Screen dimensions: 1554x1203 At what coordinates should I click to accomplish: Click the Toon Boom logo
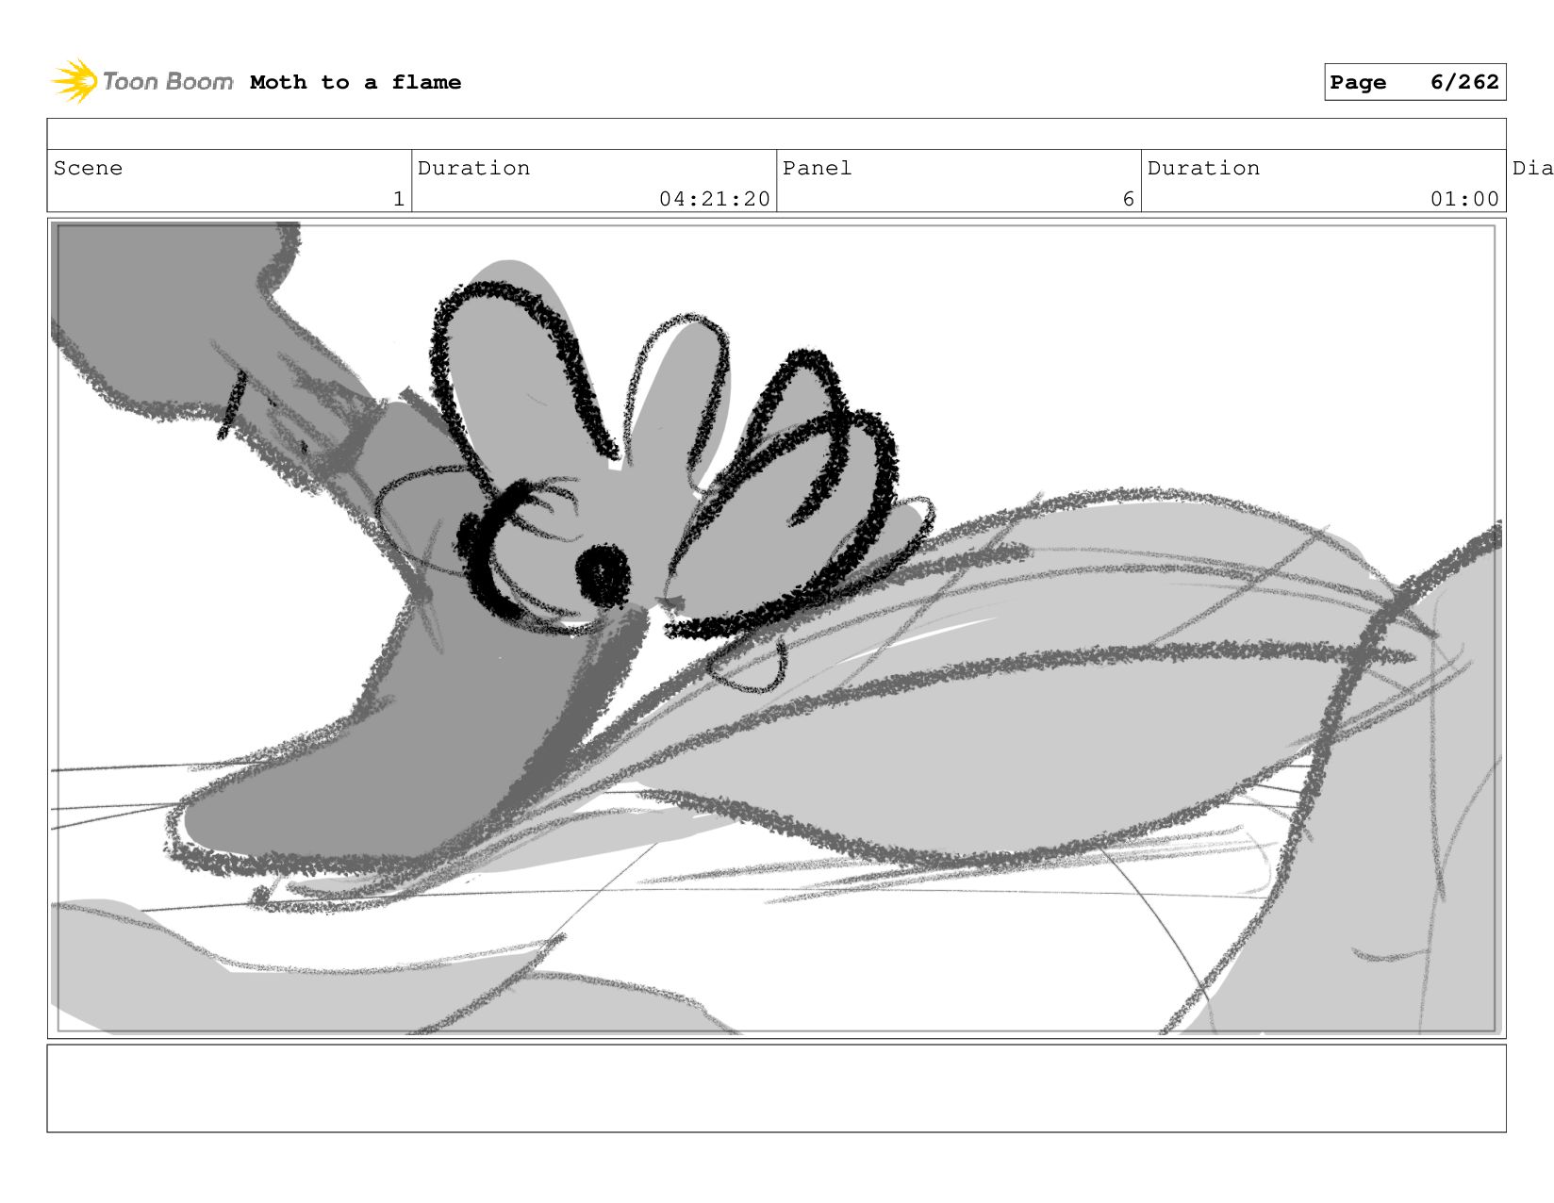[x=142, y=81]
